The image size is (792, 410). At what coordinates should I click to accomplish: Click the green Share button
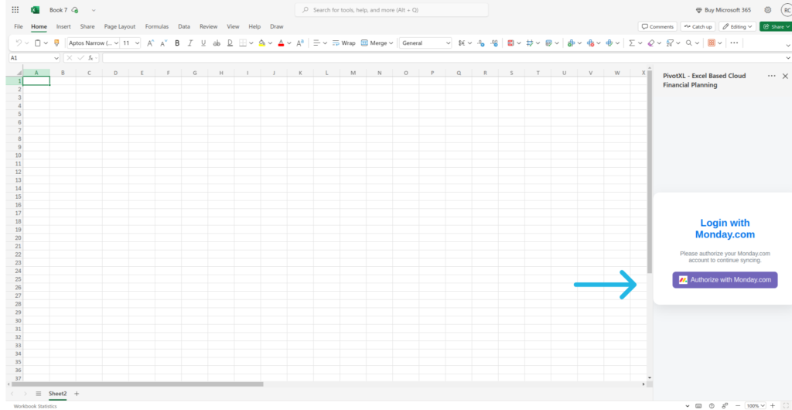tap(776, 27)
